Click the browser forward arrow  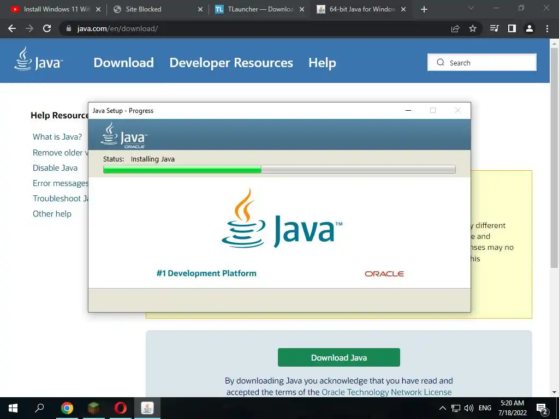point(29,28)
